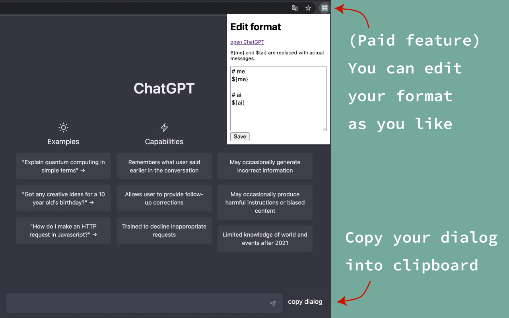This screenshot has height=318, width=509.
Task: Click the "Edit format" popup heading
Action: click(x=256, y=27)
